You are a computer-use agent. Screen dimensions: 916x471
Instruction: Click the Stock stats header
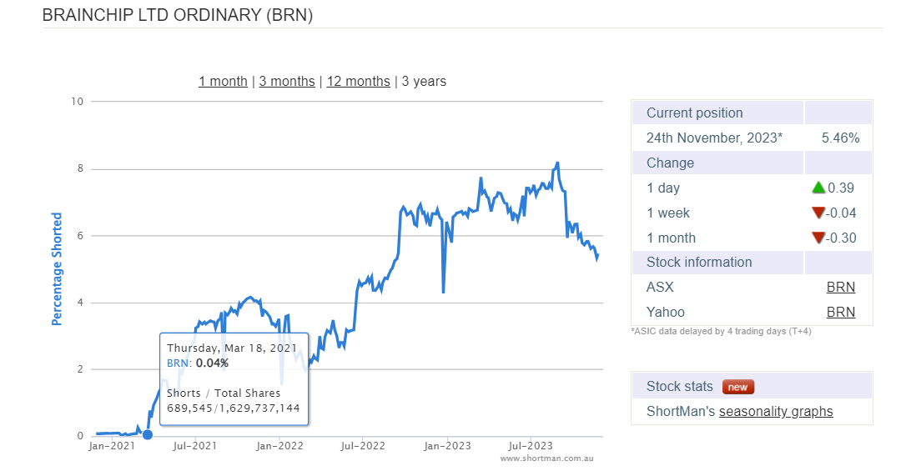pyautogui.click(x=680, y=387)
